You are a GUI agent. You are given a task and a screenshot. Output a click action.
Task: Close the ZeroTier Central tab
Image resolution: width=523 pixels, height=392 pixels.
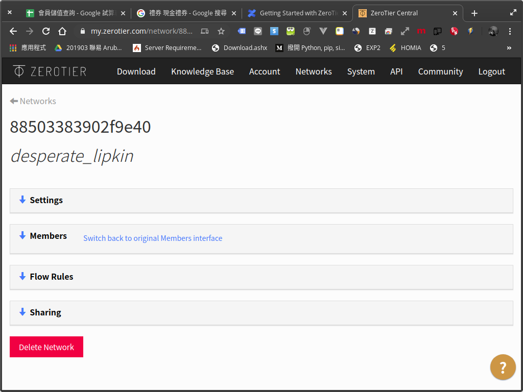click(x=455, y=13)
